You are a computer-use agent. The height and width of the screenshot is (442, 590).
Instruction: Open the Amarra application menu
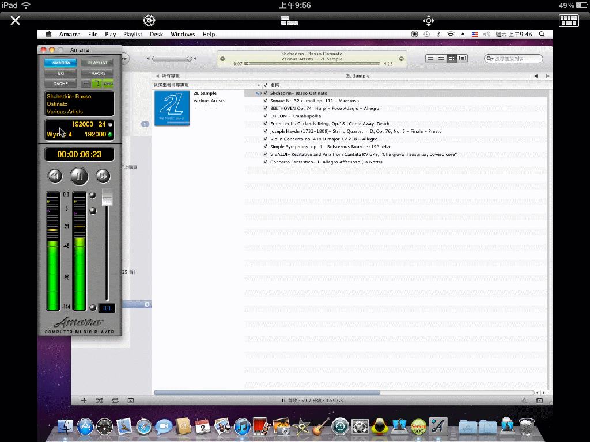(x=70, y=34)
